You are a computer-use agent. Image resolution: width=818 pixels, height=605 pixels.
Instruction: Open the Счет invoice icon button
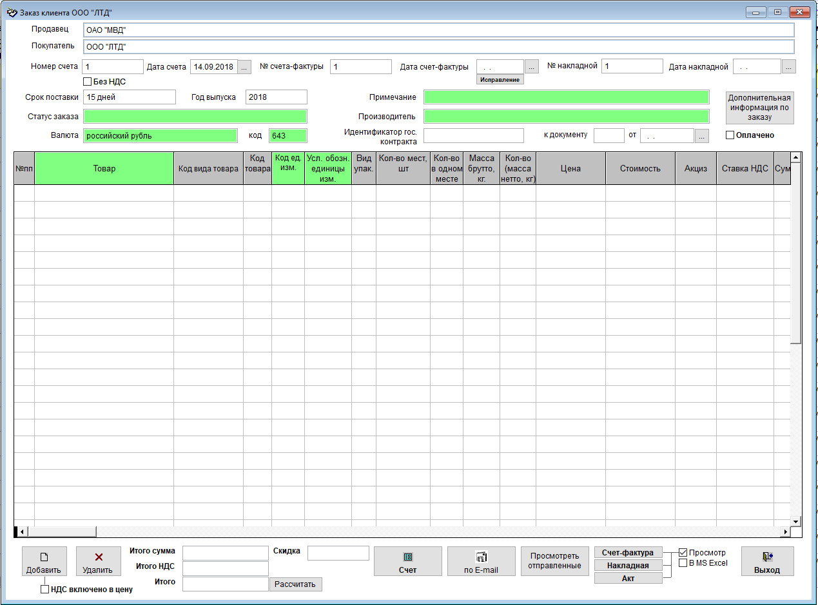[x=407, y=557]
